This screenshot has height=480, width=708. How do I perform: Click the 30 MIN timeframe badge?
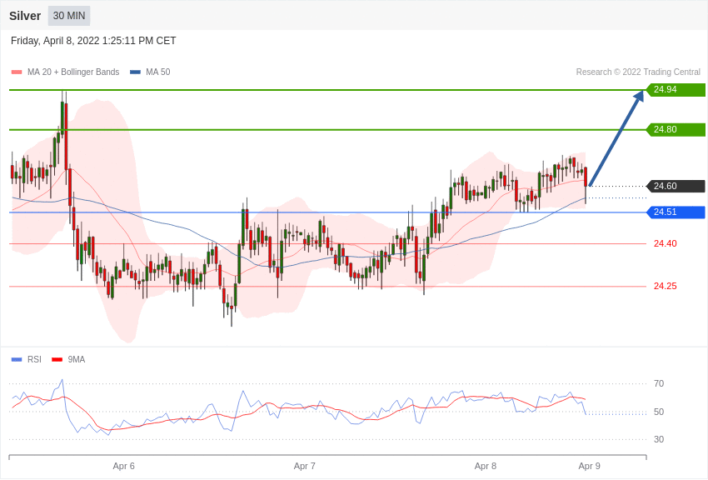pyautogui.click(x=69, y=16)
